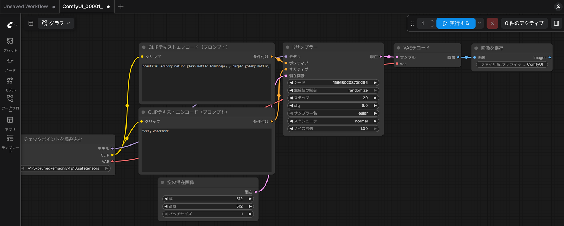Image resolution: width=564 pixels, height=226 pixels.
Task: Select next checkpoint with right arrow
Action: pyautogui.click(x=106, y=168)
